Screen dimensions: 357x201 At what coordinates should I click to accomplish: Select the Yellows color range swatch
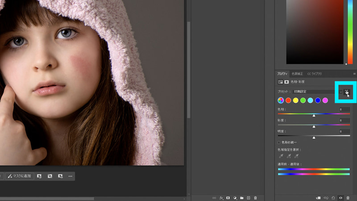point(295,100)
